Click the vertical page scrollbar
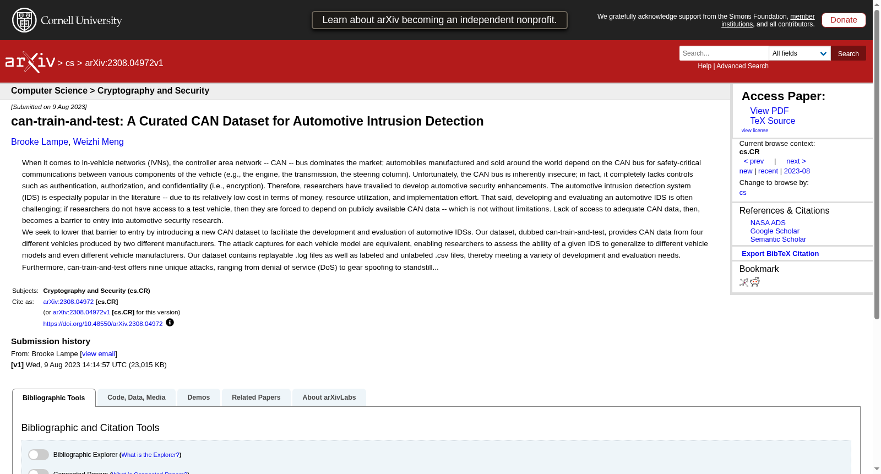Image resolution: width=881 pixels, height=474 pixels. (x=877, y=165)
